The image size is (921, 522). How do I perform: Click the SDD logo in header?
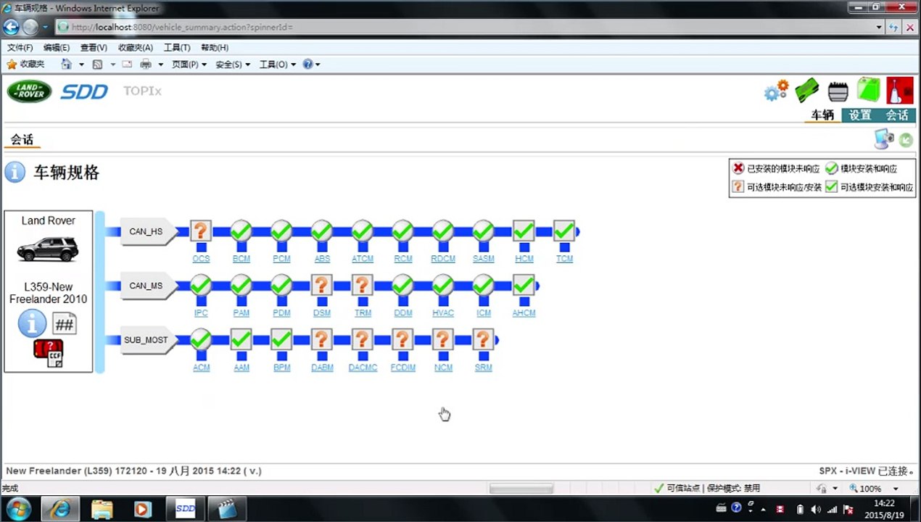click(84, 91)
